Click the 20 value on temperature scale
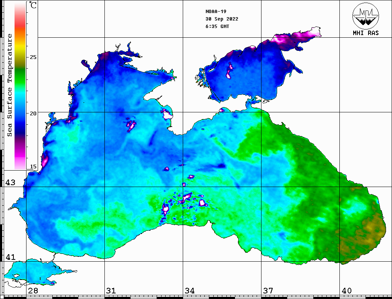This screenshot has width=392, height=299. pyautogui.click(x=33, y=113)
